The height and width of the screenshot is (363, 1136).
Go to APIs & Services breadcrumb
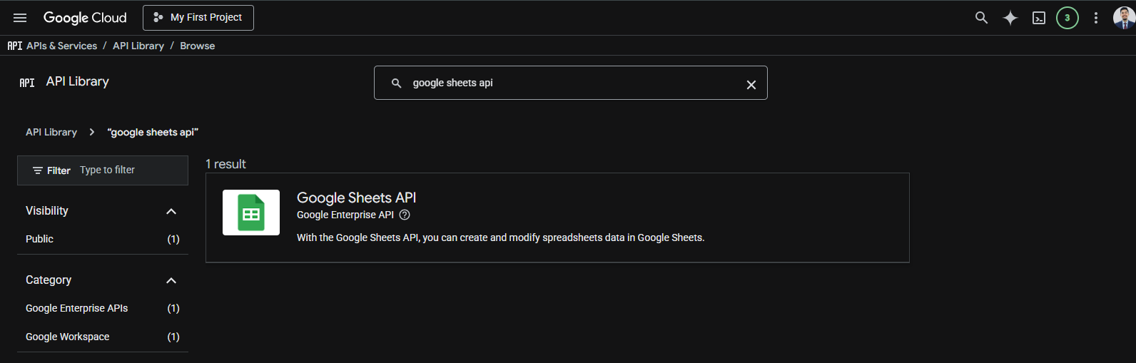pos(62,46)
